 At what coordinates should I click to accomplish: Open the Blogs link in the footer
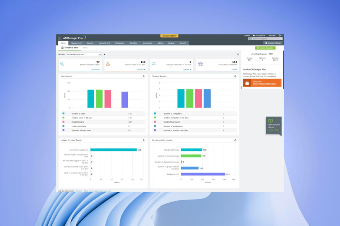pos(86,191)
